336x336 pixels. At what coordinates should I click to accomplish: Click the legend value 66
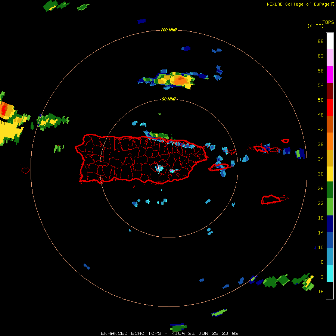321,41
